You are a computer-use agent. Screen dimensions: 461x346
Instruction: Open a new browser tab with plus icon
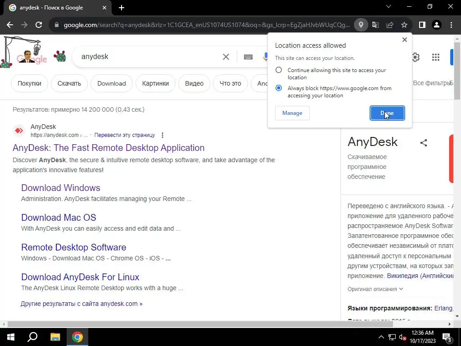point(122,8)
